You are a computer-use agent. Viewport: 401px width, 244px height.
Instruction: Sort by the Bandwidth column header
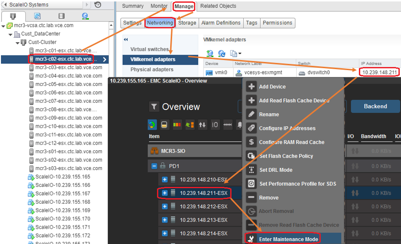[x=374, y=136]
